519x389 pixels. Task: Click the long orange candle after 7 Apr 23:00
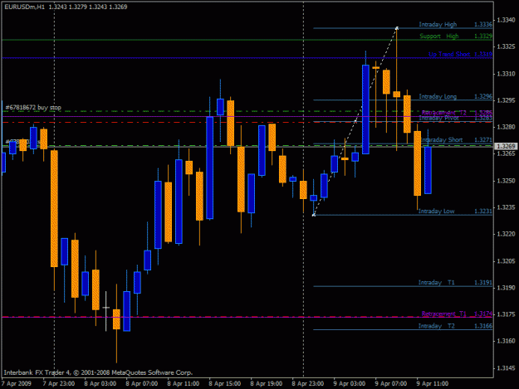[x=54, y=208]
